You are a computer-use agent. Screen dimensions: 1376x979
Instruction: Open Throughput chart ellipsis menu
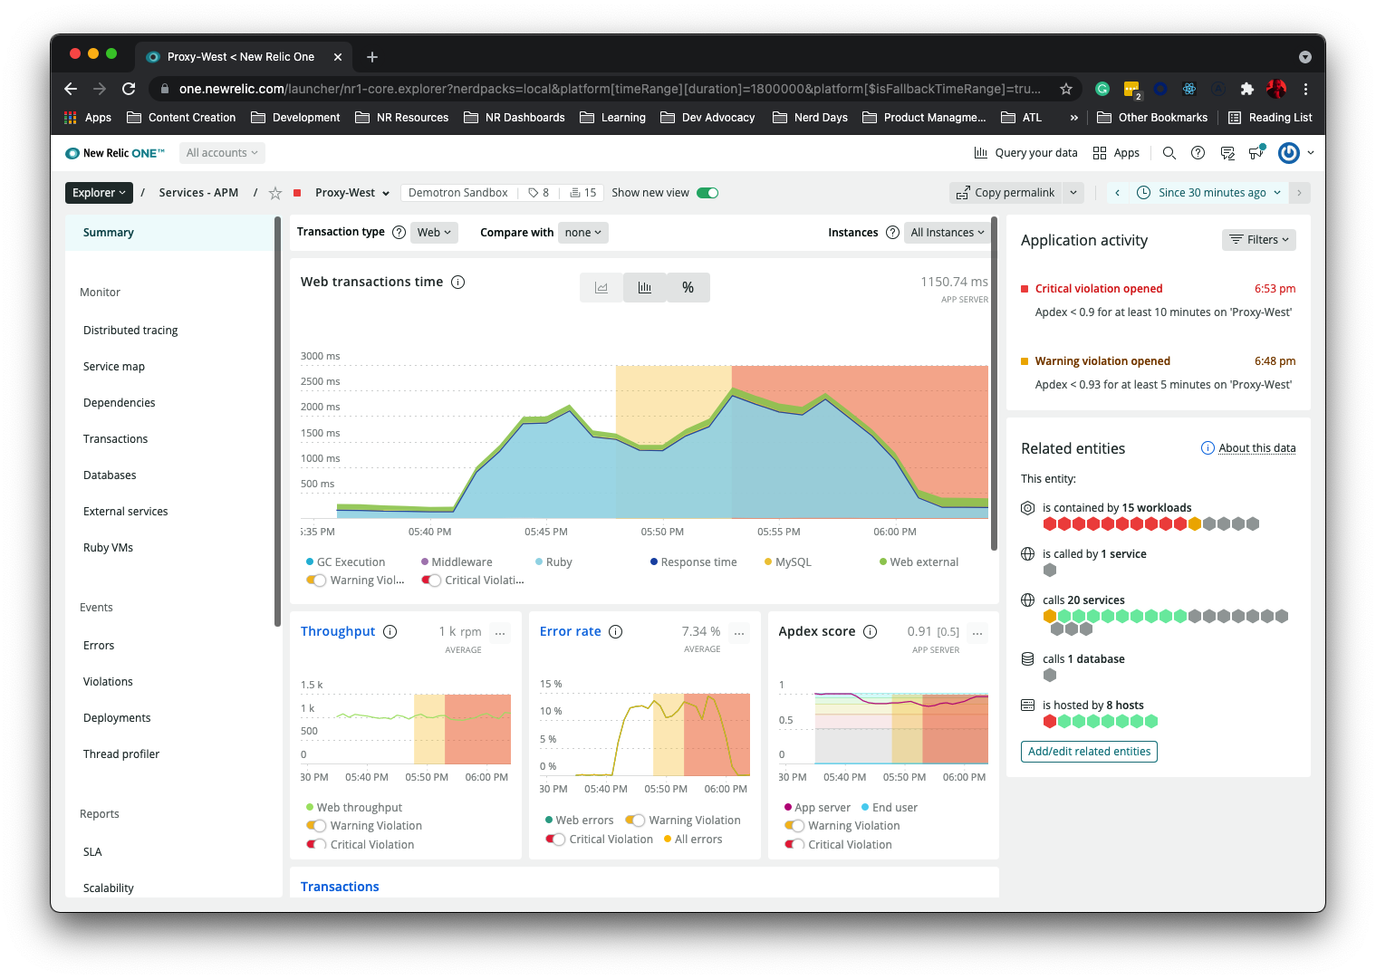[x=501, y=632]
